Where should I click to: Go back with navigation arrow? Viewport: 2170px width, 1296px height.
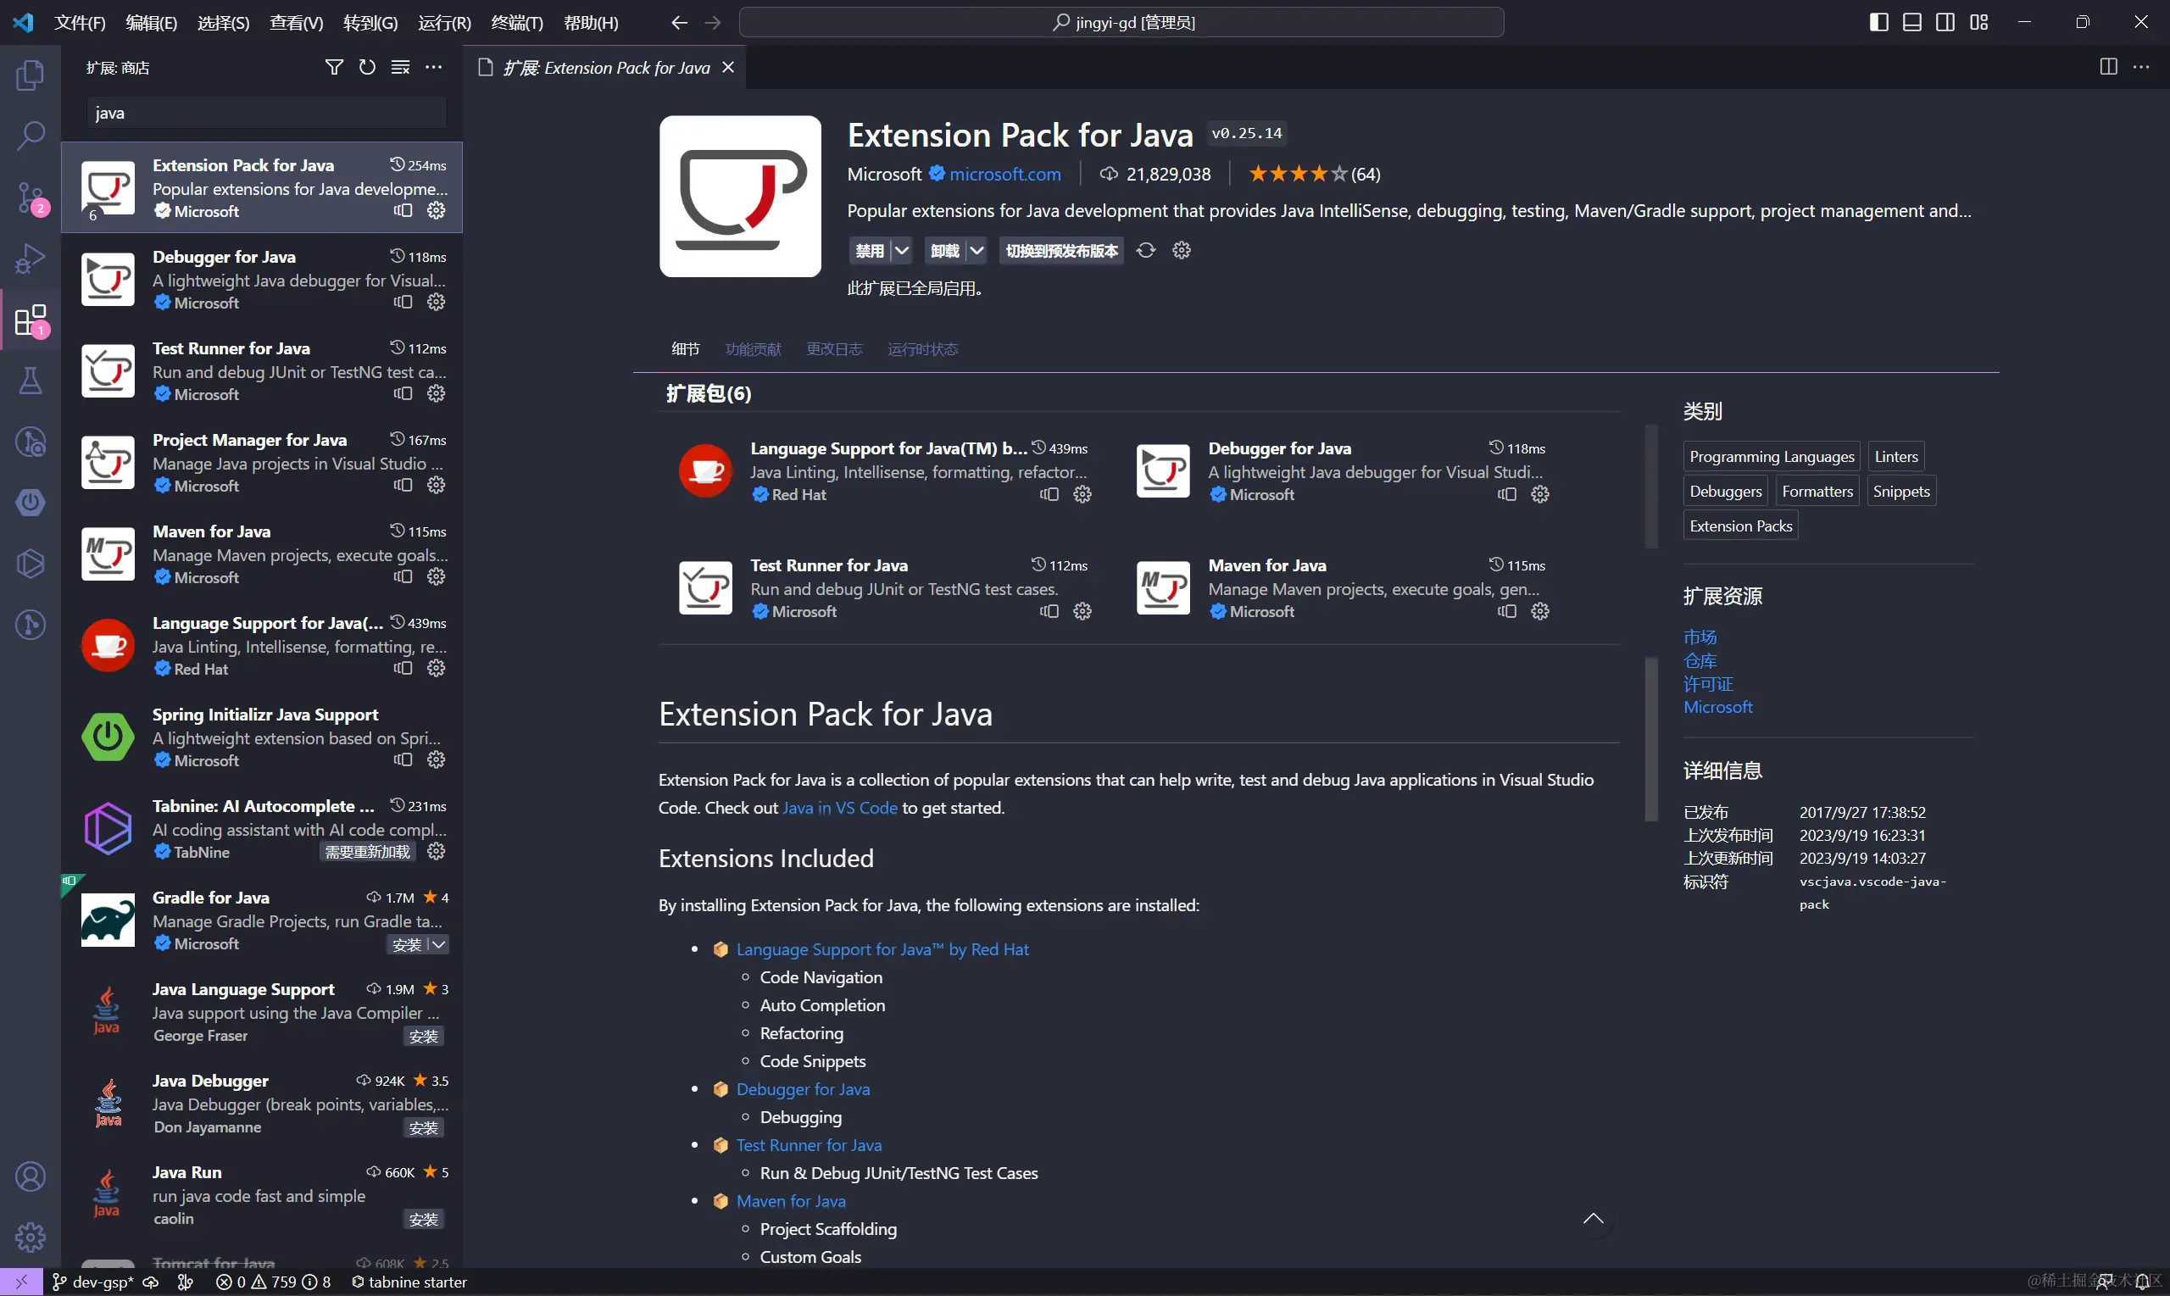[678, 23]
